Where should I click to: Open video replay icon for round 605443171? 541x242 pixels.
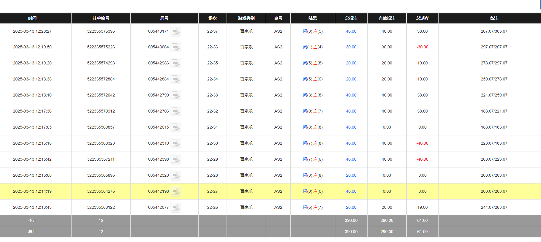(175, 31)
